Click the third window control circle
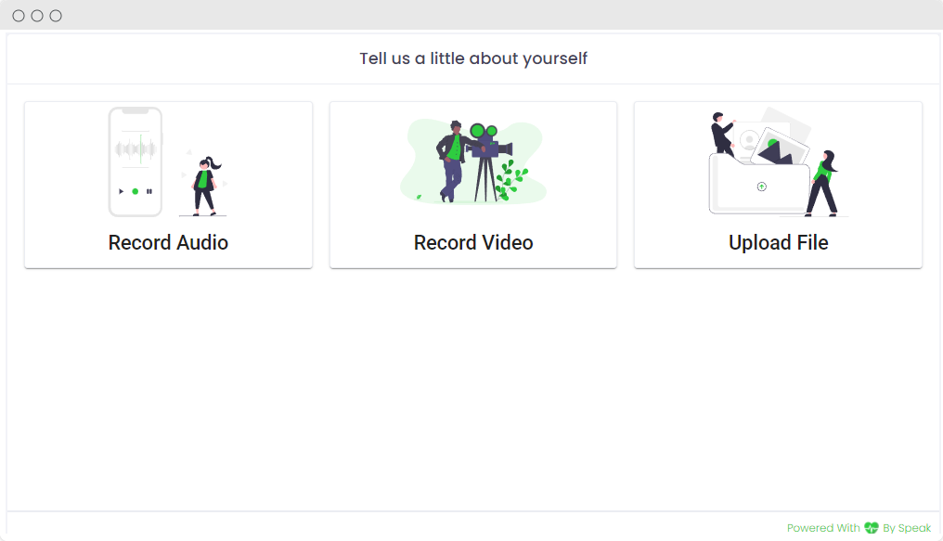 [56, 16]
